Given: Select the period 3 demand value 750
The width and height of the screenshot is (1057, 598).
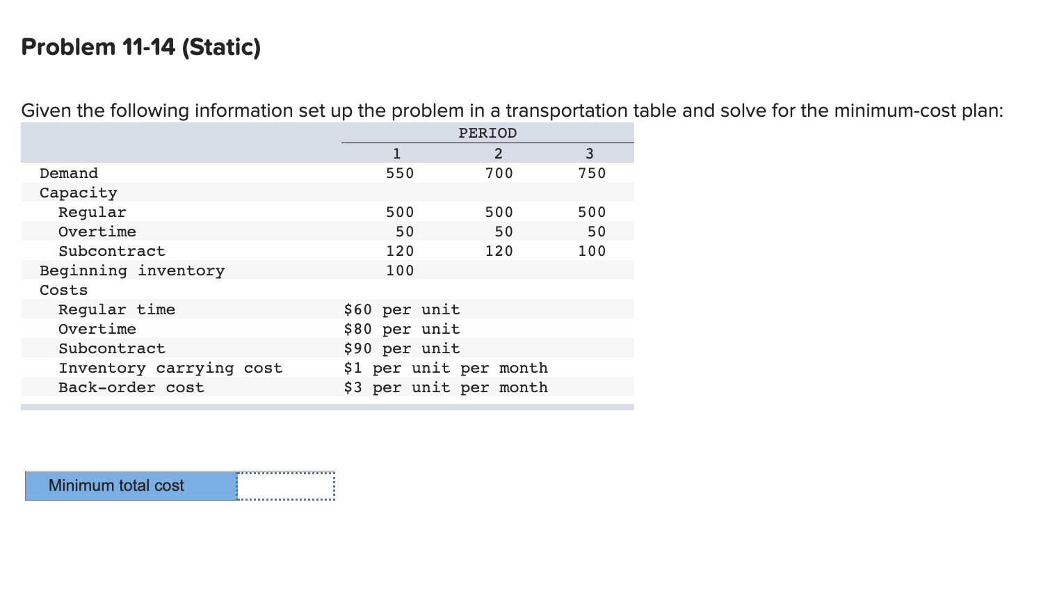Looking at the screenshot, I should [x=590, y=172].
